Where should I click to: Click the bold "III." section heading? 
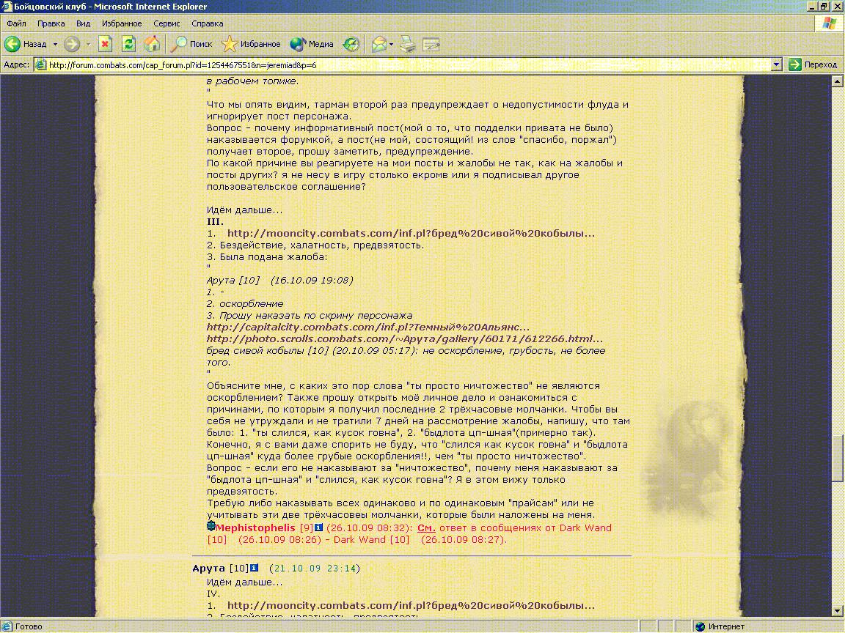[215, 222]
